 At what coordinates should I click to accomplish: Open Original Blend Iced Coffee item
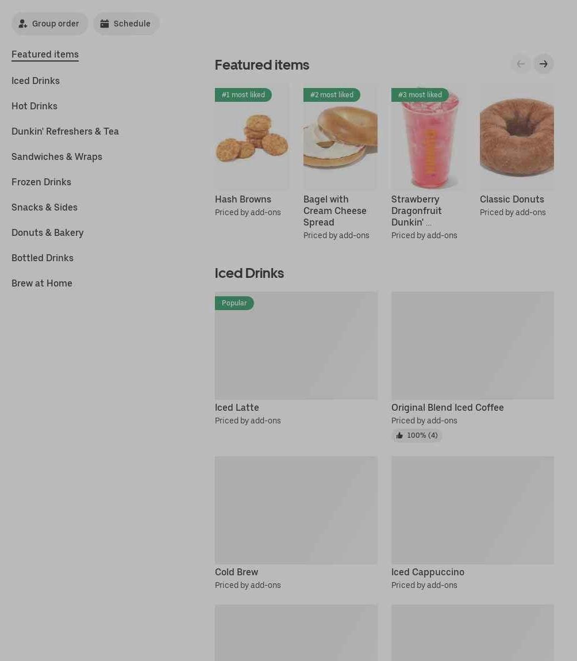(447, 408)
